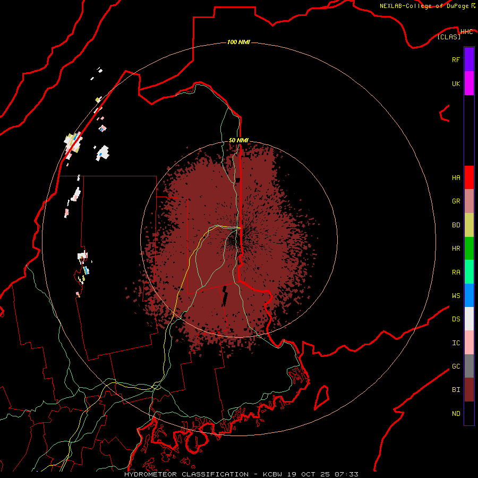This screenshot has width=478, height=478.
Task: Click the '07:33' timestamp
Action: [346, 474]
